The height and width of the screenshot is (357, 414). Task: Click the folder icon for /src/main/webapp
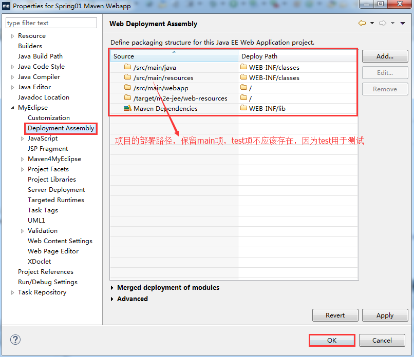point(127,87)
